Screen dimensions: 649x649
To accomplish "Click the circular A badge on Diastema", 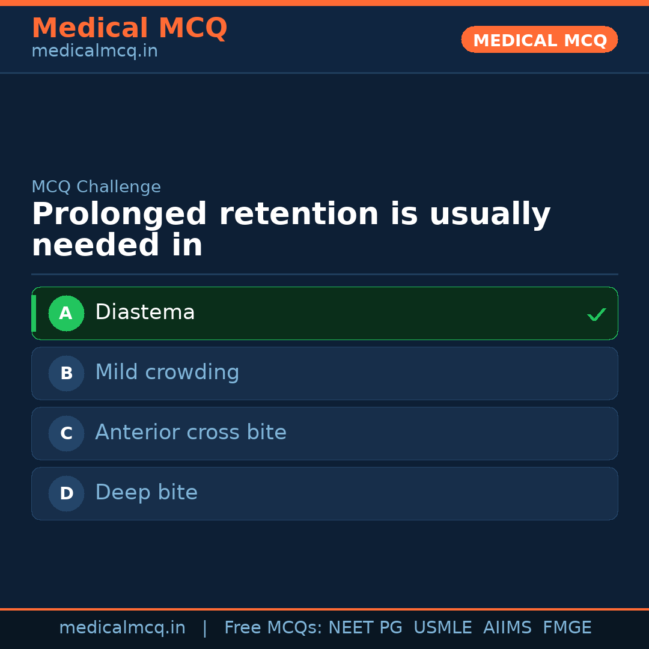I will coord(66,313).
